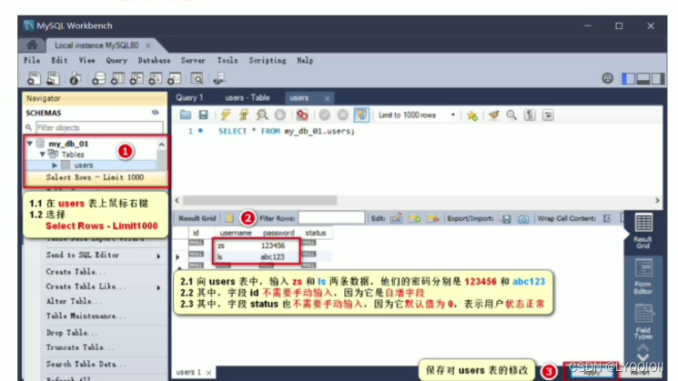
Task: Toggle continue-on-error execution
Action: [x=302, y=115]
